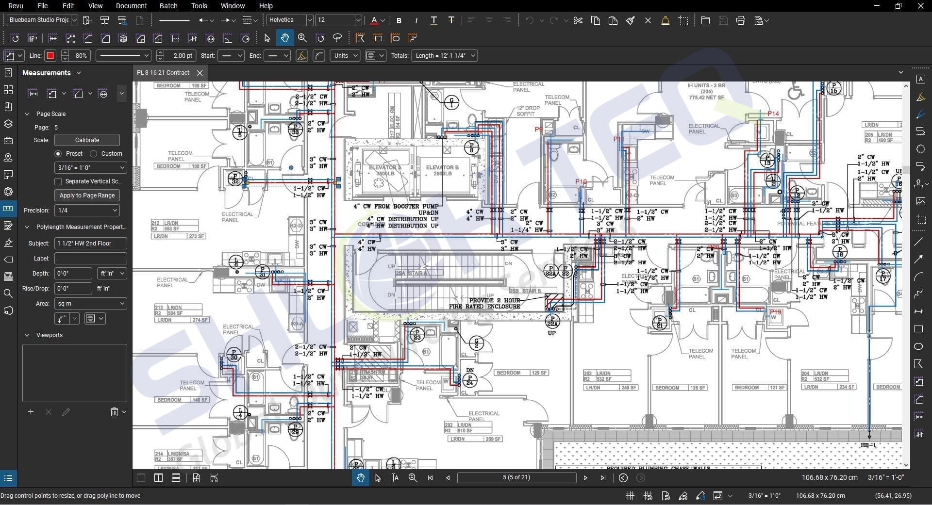This screenshot has width=932, height=505.
Task: Open the Measurements ruler panel icon
Action: pos(8,209)
